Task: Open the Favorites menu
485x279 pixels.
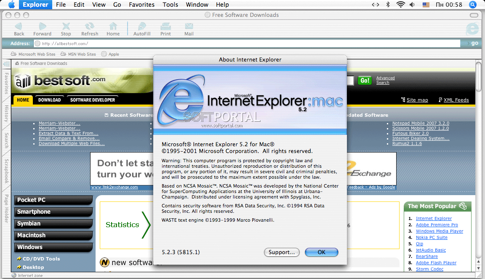Action: [141, 5]
